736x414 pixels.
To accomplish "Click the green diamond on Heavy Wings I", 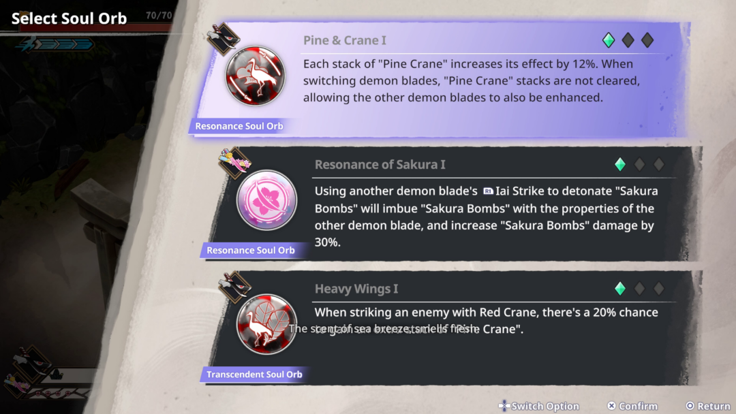I will (620, 288).
